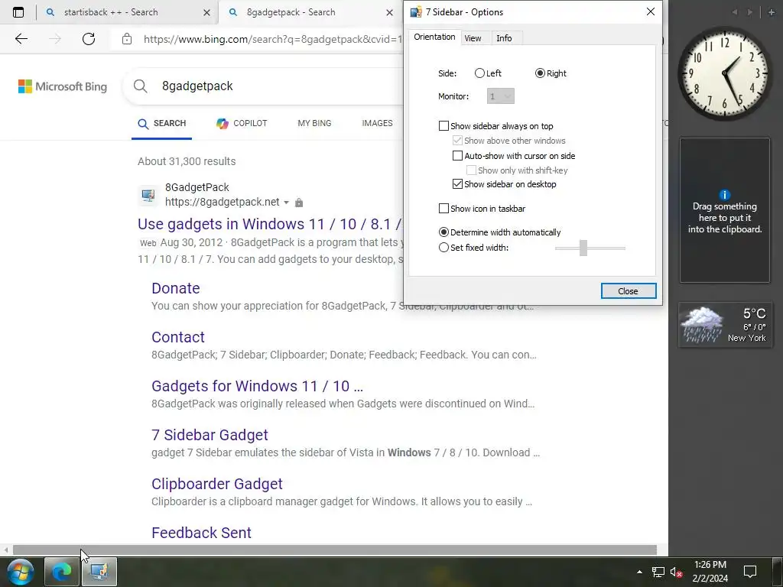Open the Feedback Sent link

(201, 533)
